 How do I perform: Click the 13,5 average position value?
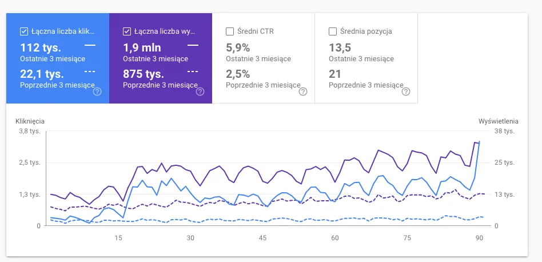(340, 47)
